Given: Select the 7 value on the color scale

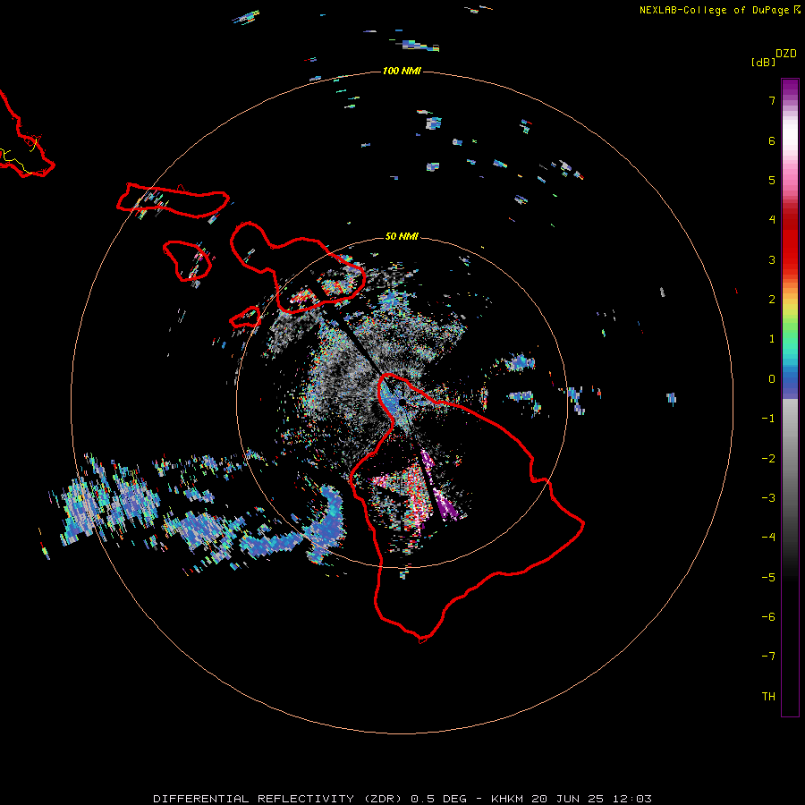Looking at the screenshot, I should 772,100.
